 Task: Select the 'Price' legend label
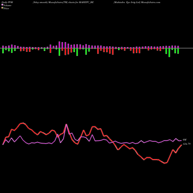pos(6,8)
